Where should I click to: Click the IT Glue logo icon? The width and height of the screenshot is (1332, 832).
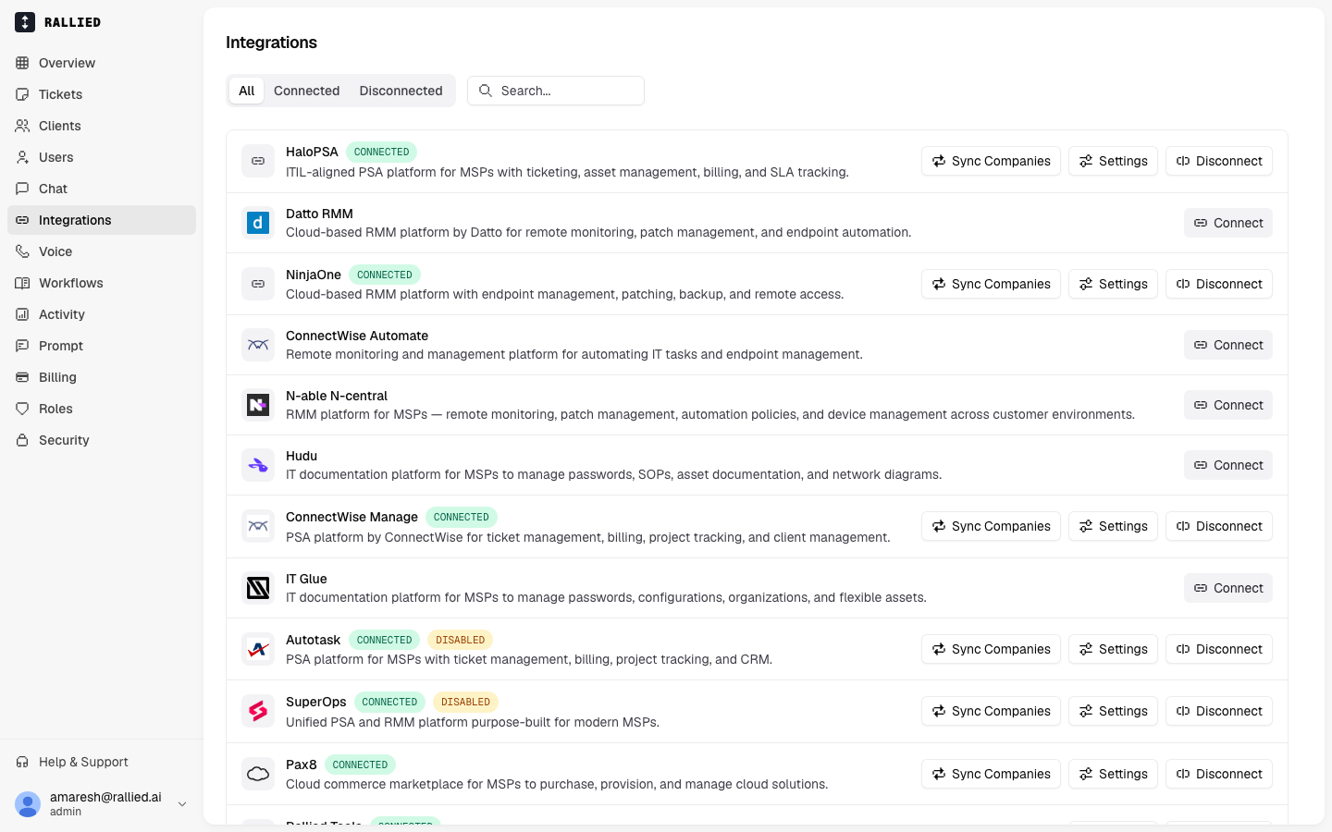tap(258, 588)
